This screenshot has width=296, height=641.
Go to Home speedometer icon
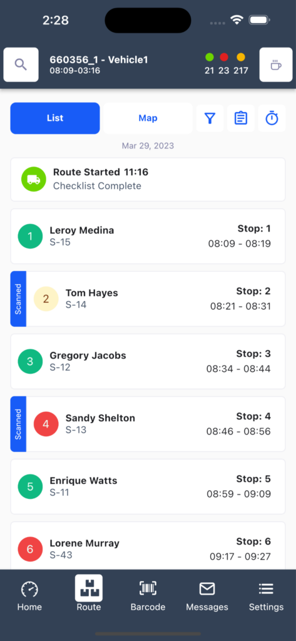pyautogui.click(x=29, y=589)
